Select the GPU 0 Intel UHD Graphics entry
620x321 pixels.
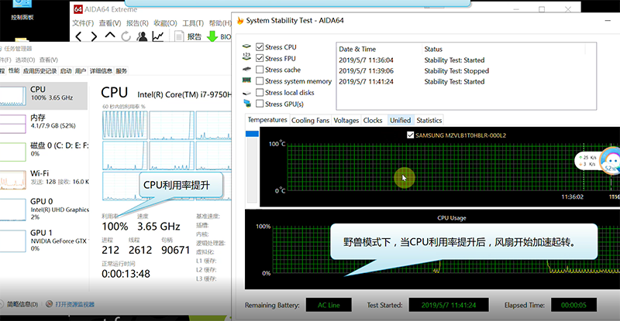click(43, 210)
